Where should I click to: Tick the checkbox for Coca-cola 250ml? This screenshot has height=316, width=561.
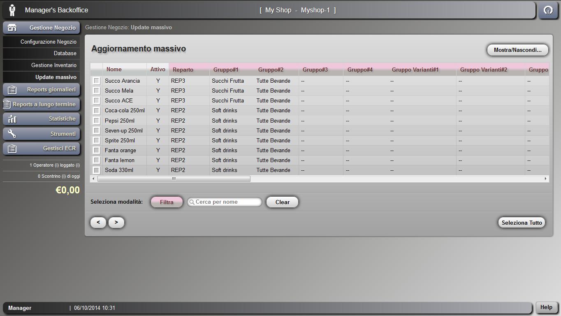pyautogui.click(x=97, y=111)
